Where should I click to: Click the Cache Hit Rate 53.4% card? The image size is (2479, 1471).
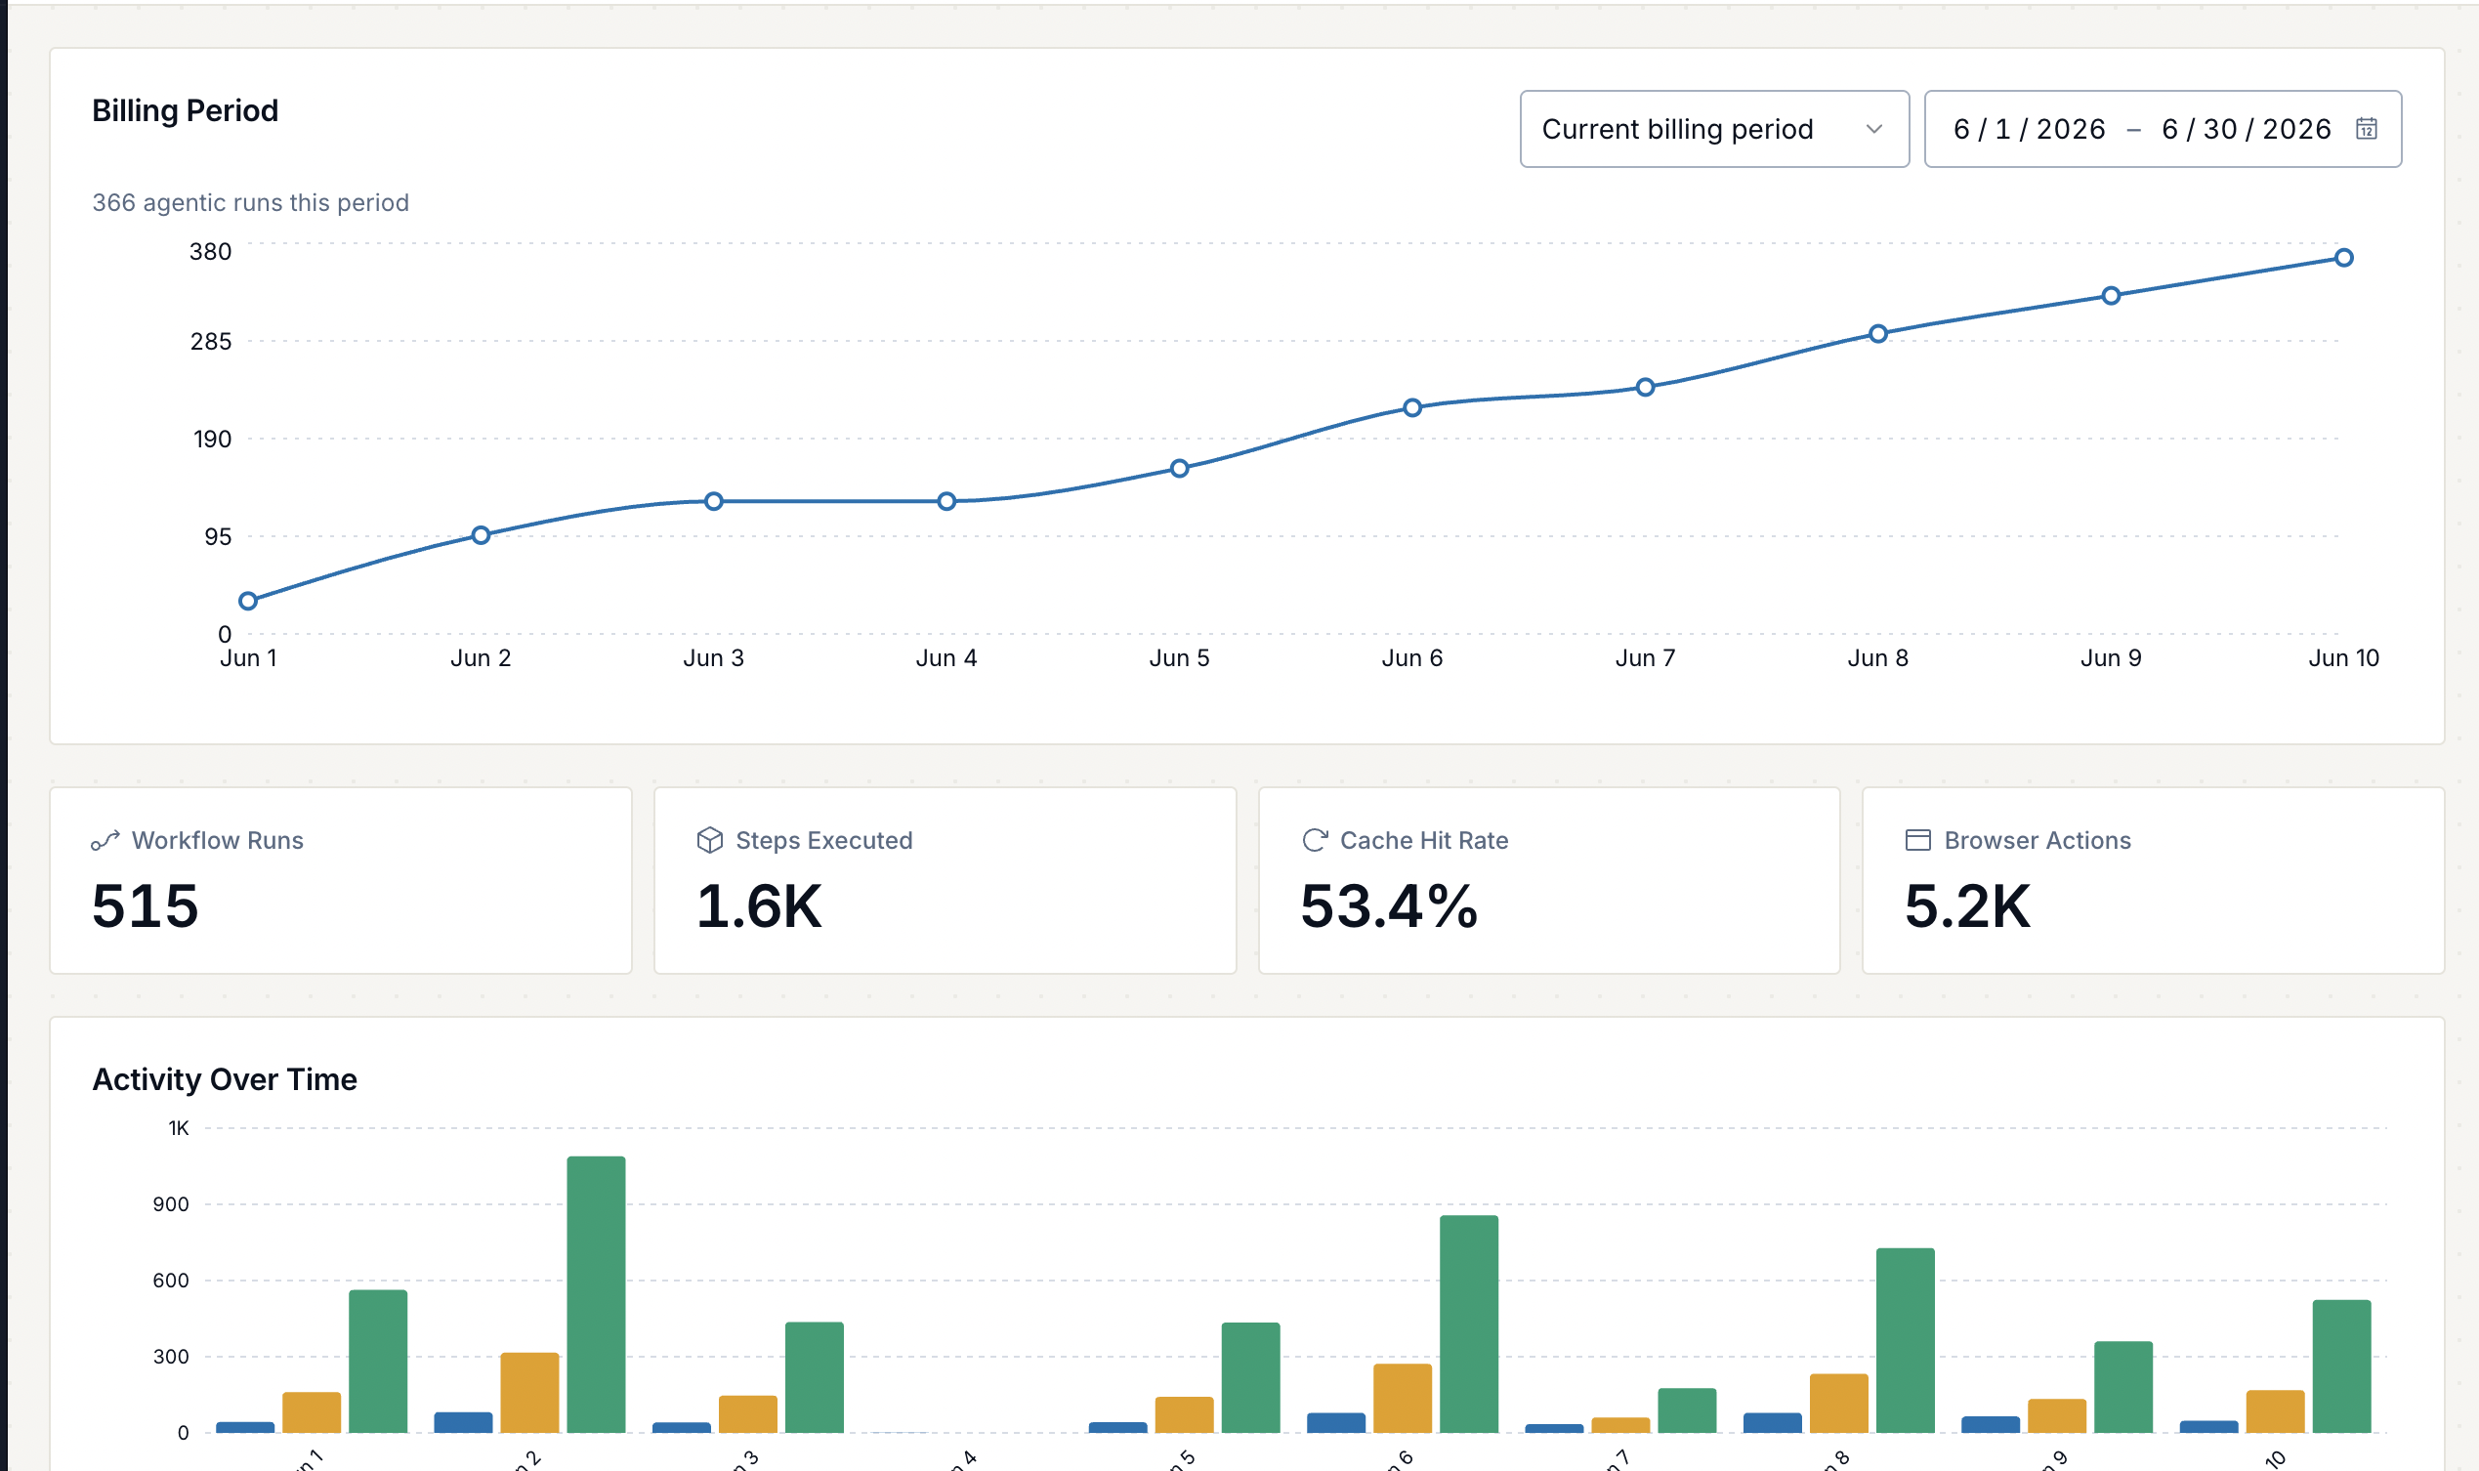click(1549, 880)
